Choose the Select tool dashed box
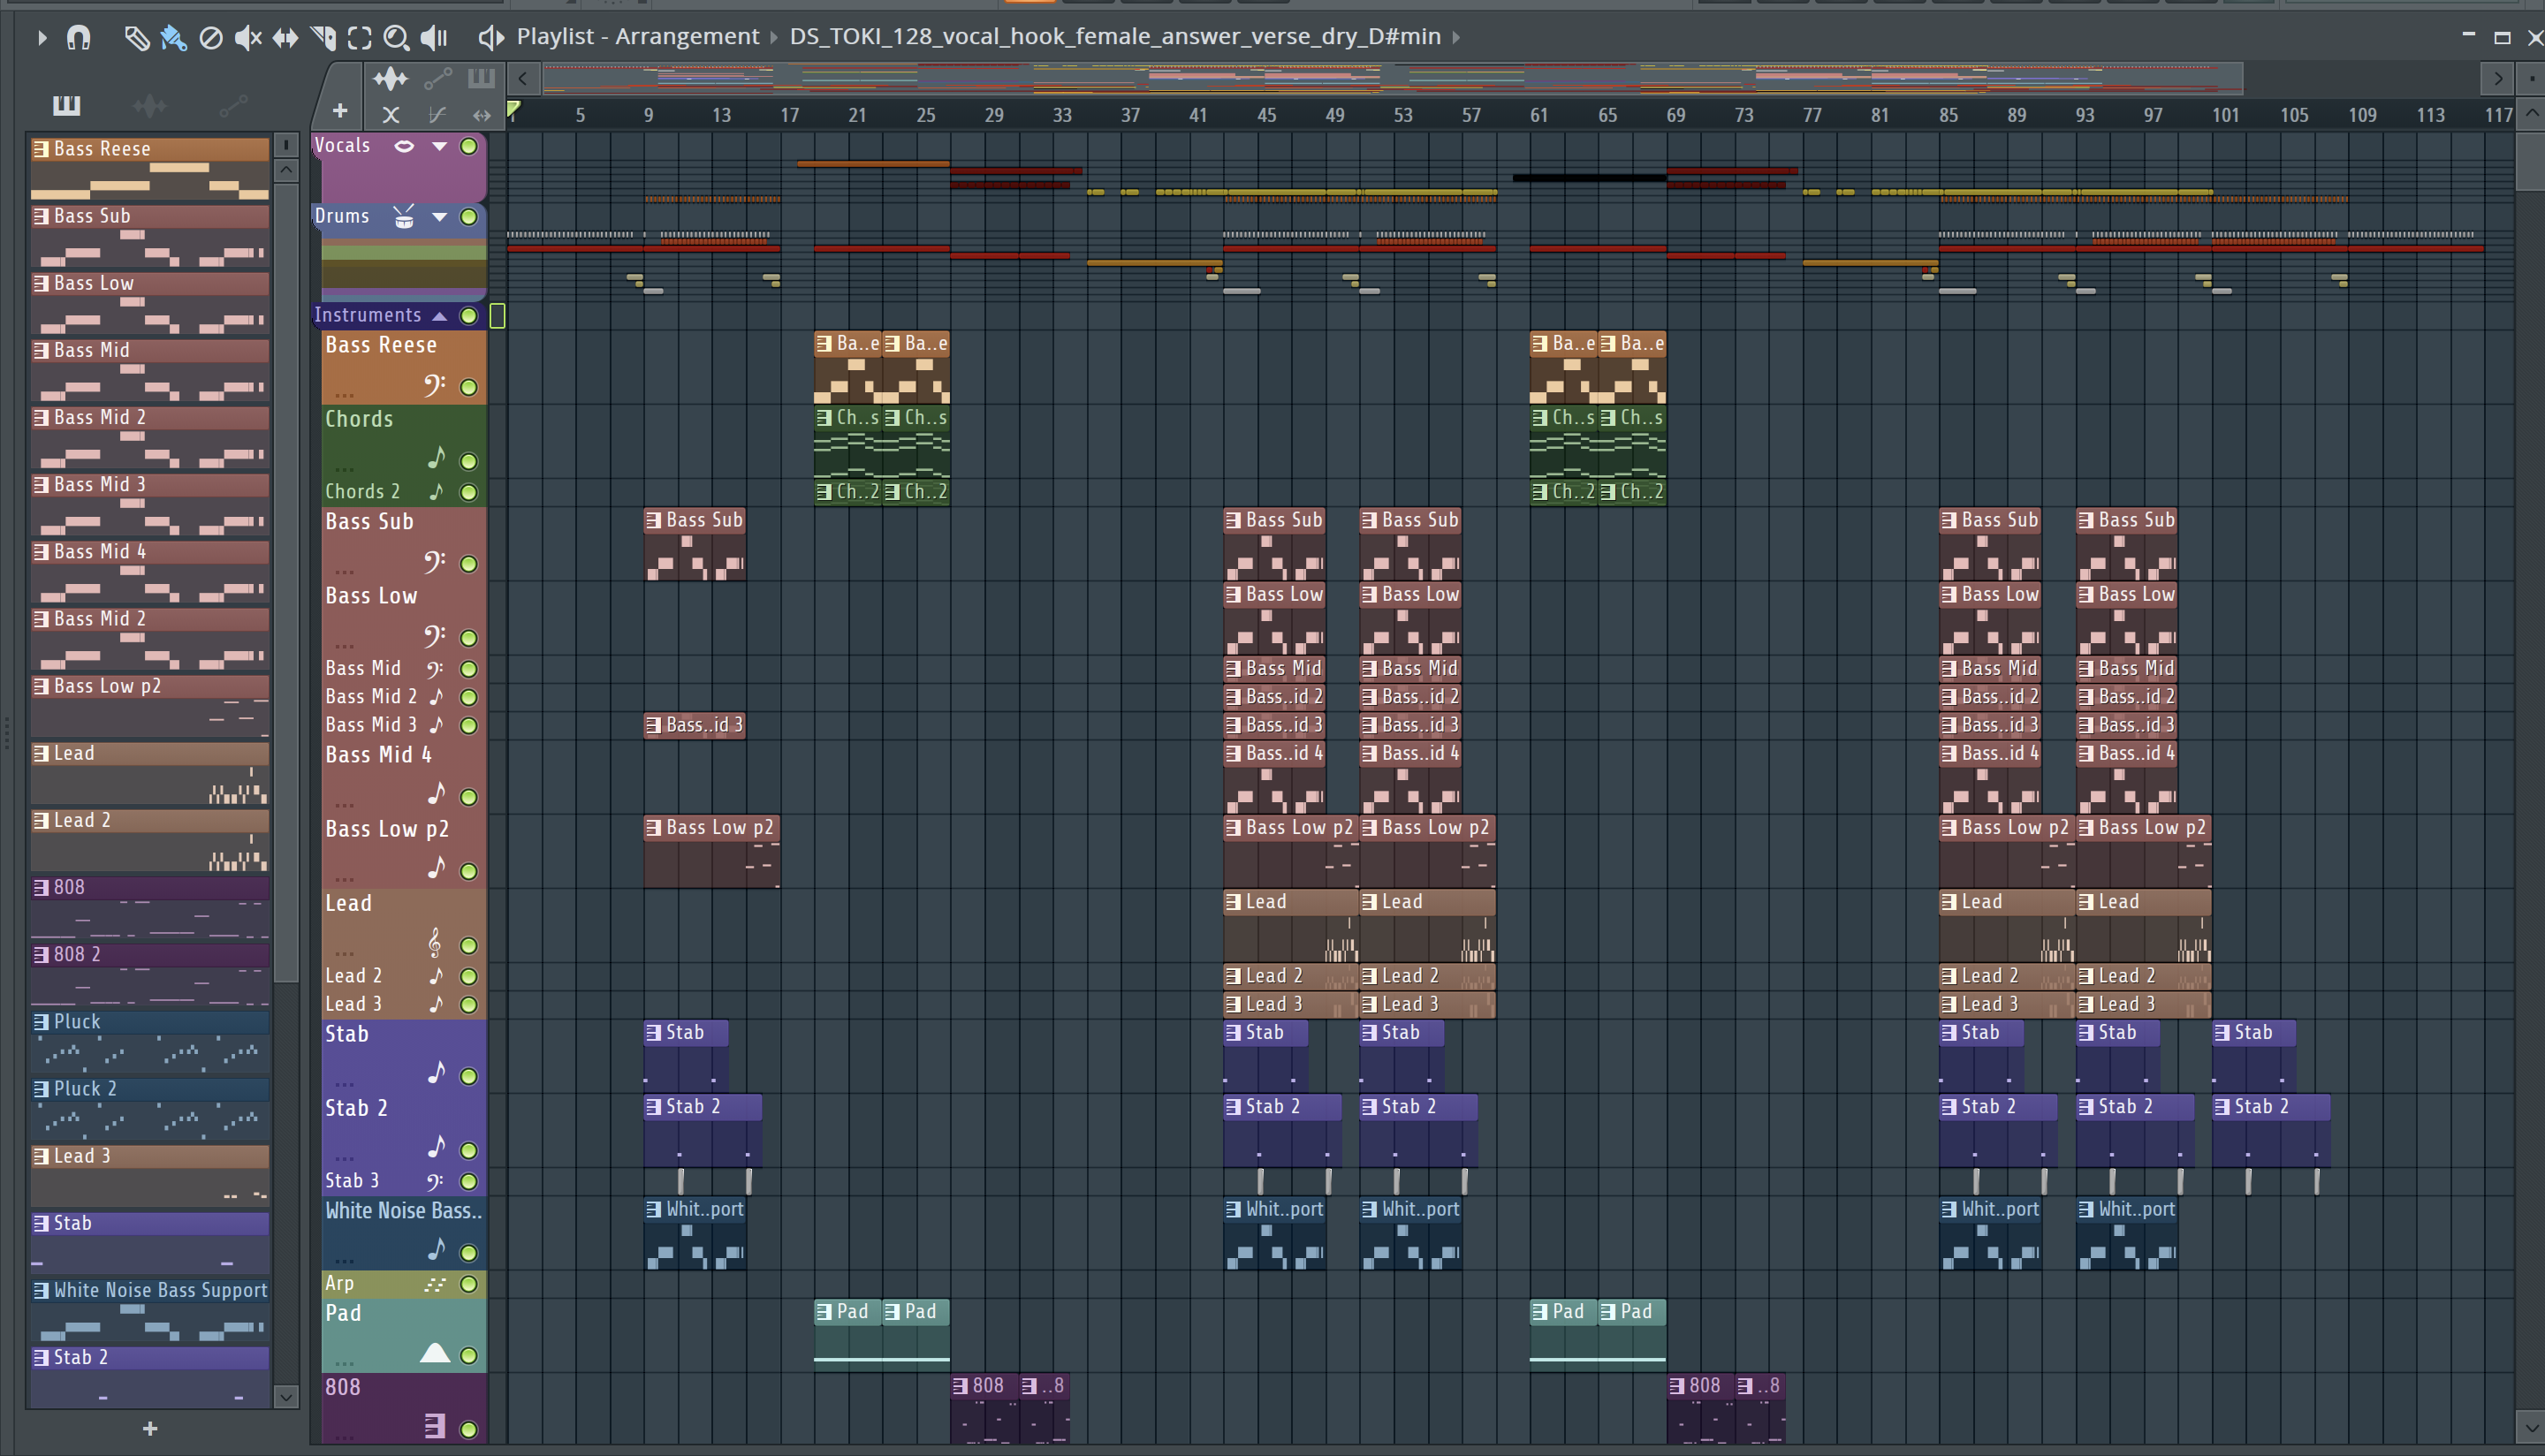This screenshot has width=2545, height=1456. point(359,38)
